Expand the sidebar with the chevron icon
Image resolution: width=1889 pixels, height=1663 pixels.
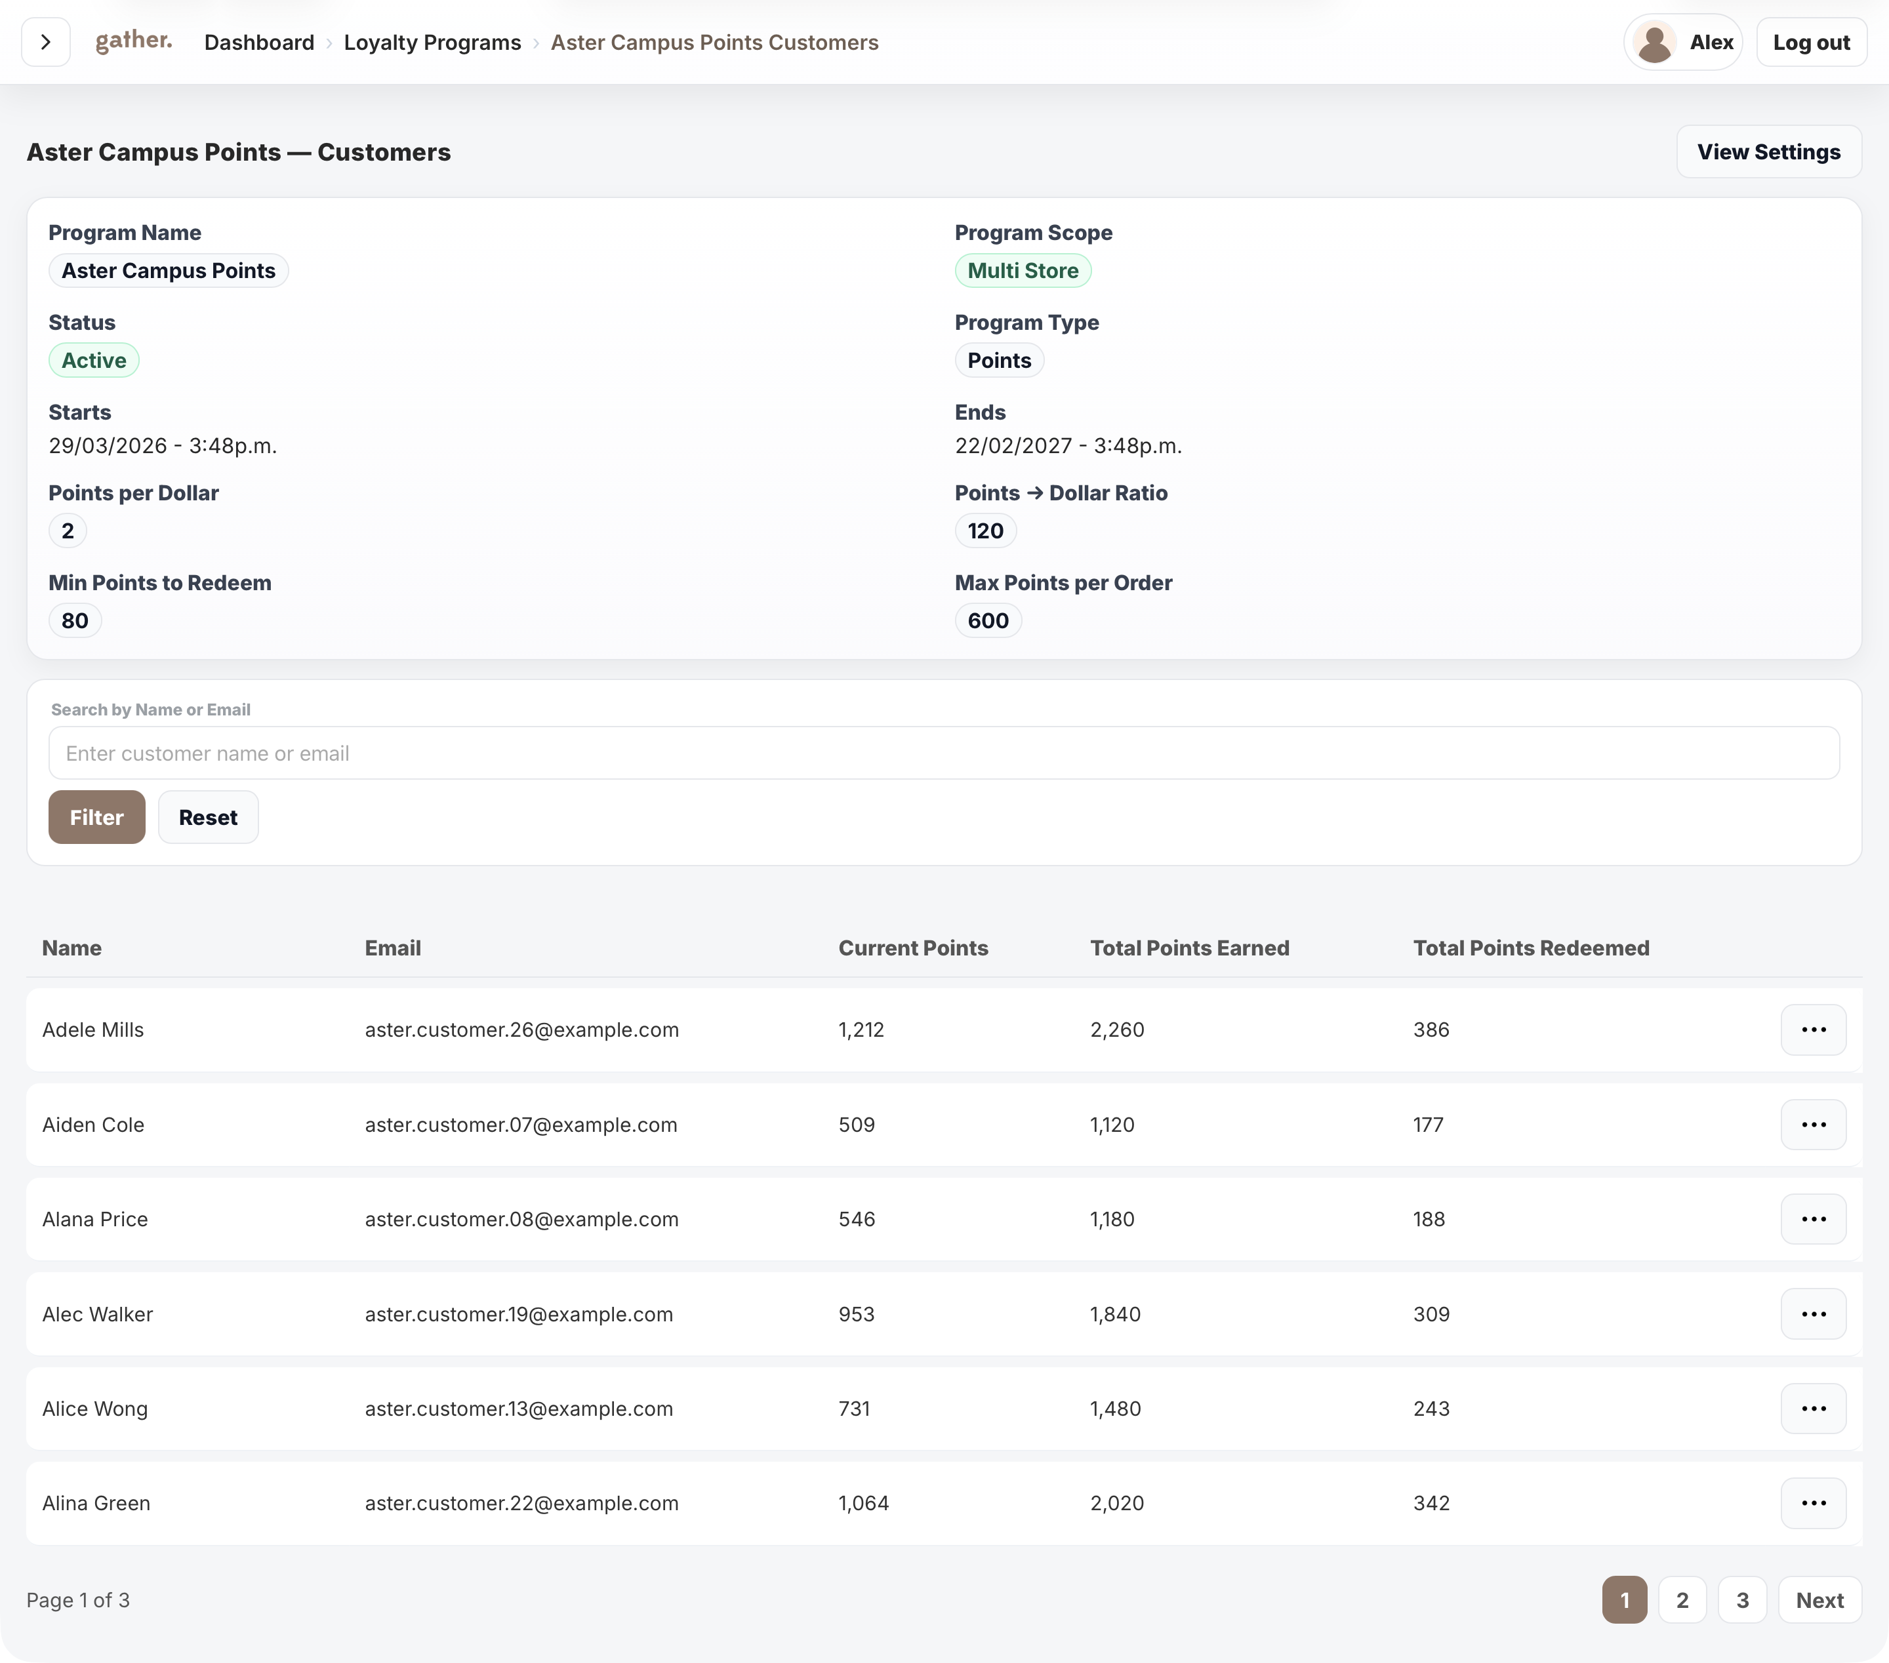45,43
